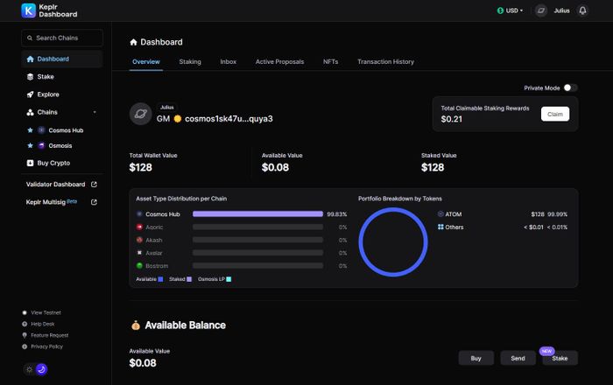Click the 99.83% Cosmos Hub percentage
This screenshot has height=385, width=613.
[337, 214]
